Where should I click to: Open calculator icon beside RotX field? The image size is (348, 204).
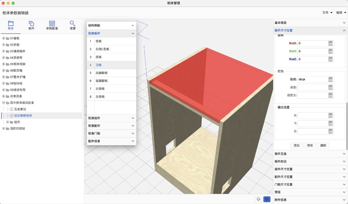(331, 43)
